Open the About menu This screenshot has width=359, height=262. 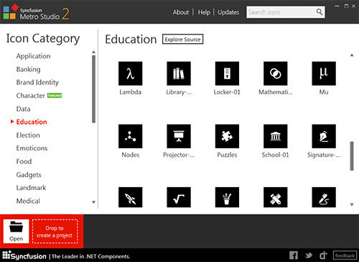[181, 12]
